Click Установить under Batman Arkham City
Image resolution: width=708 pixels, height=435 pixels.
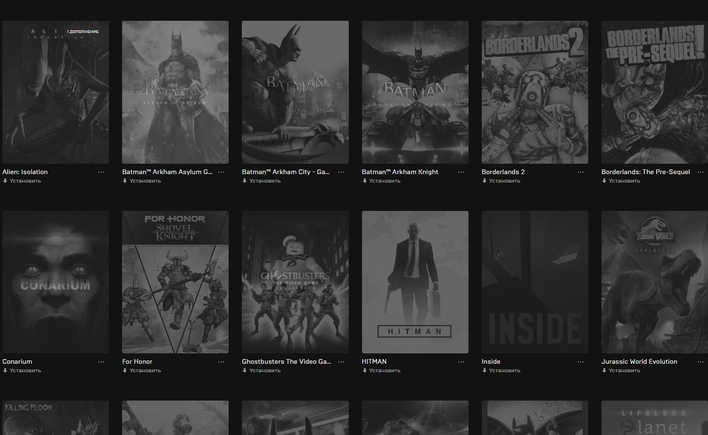click(262, 181)
